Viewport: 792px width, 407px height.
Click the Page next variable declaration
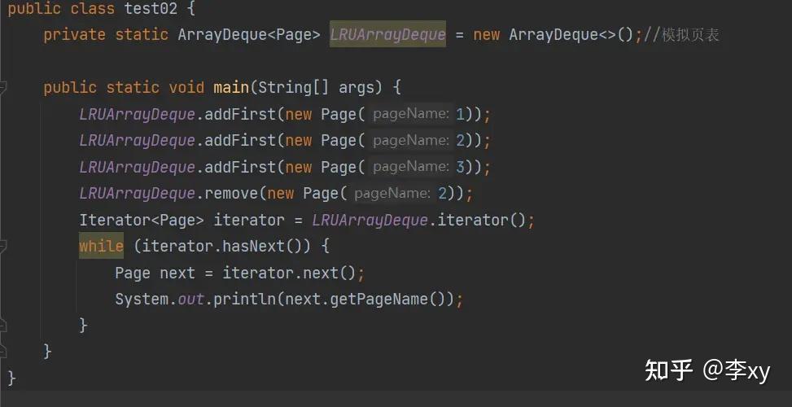click(155, 274)
